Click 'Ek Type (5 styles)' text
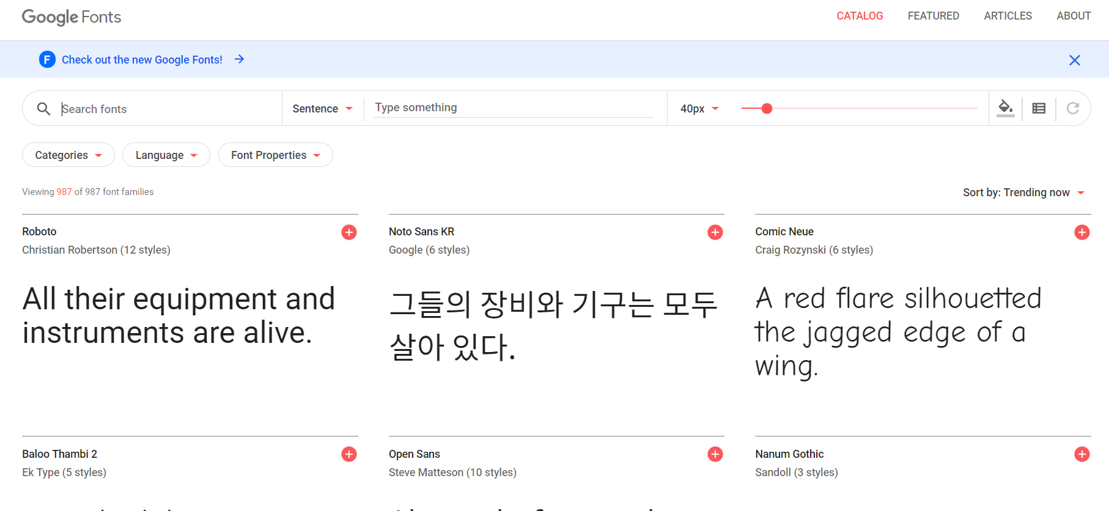Image resolution: width=1109 pixels, height=511 pixels. (x=64, y=472)
